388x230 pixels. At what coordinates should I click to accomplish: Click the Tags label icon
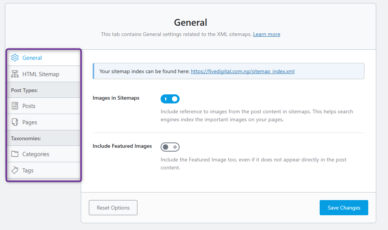click(x=15, y=170)
